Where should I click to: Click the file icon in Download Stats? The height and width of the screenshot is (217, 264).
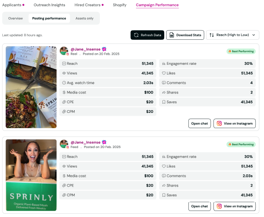[x=172, y=35]
